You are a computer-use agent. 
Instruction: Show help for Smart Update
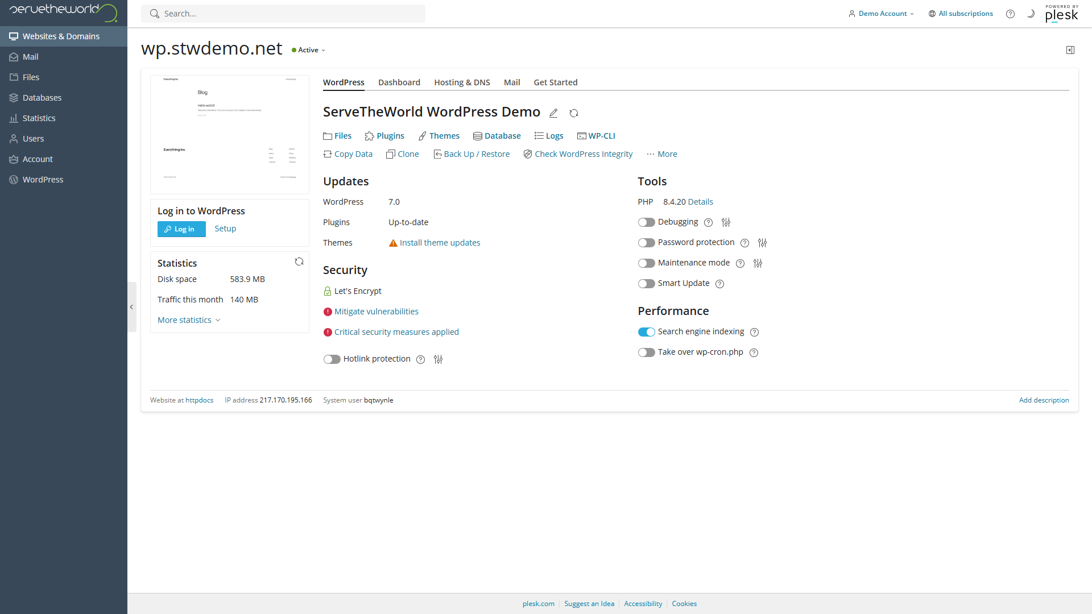(719, 284)
